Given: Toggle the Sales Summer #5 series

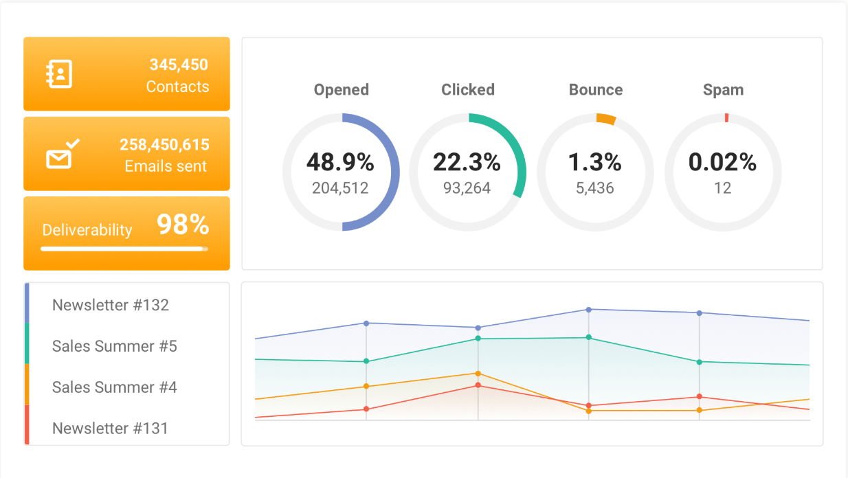Looking at the screenshot, I should click(x=114, y=346).
